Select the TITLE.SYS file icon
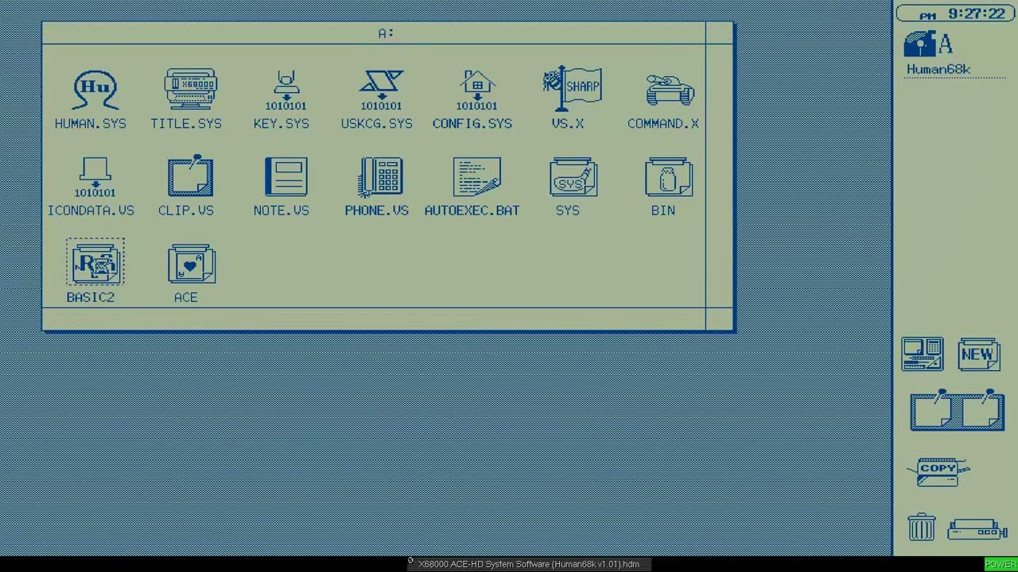The height and width of the screenshot is (572, 1018). [190, 89]
